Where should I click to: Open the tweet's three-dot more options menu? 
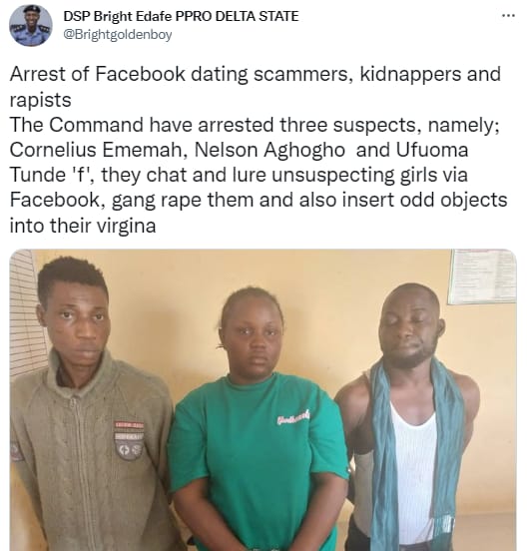[508, 16]
